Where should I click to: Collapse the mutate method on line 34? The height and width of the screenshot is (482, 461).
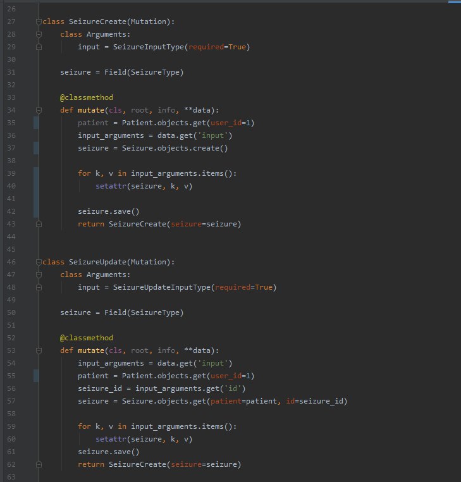coord(39,110)
